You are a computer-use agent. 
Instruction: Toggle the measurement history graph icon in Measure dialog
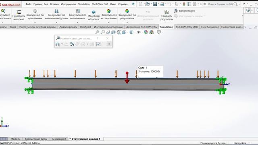(x=98, y=44)
